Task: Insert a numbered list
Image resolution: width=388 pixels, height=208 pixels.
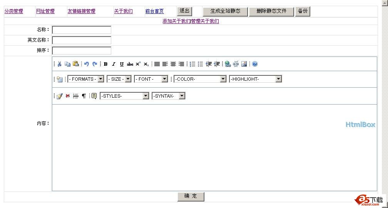Action: 192,64
